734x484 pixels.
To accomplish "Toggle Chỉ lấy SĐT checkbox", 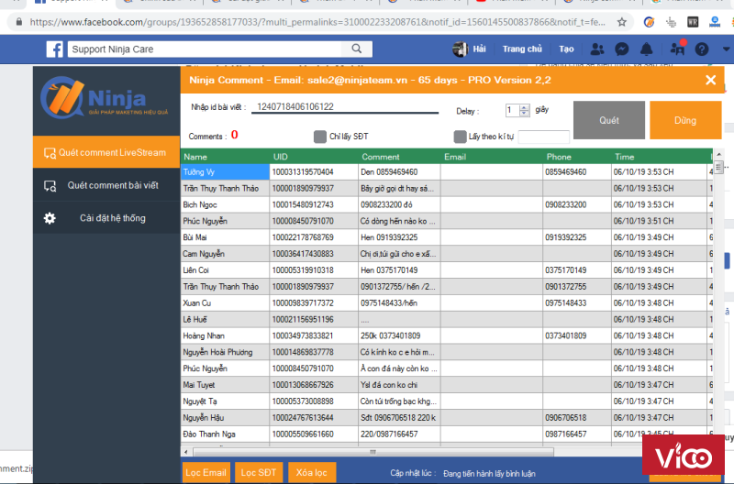I will tap(320, 137).
